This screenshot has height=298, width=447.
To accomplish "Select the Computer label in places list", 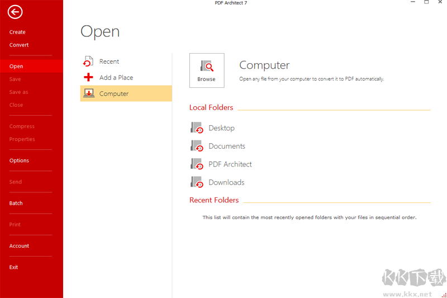I will [x=114, y=93].
